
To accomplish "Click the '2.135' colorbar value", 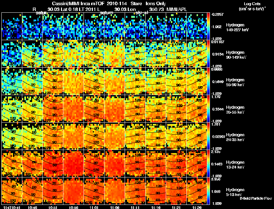I will [216, 152].
